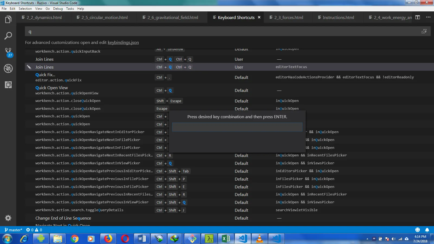Viewport: 434px width, 244px height.
Task: Toggle record keys icon in the search box
Action: (424, 31)
